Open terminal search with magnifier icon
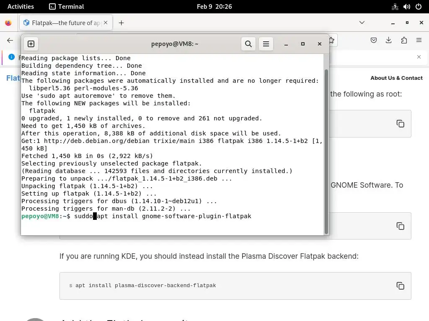The width and height of the screenshot is (429, 321). click(248, 44)
